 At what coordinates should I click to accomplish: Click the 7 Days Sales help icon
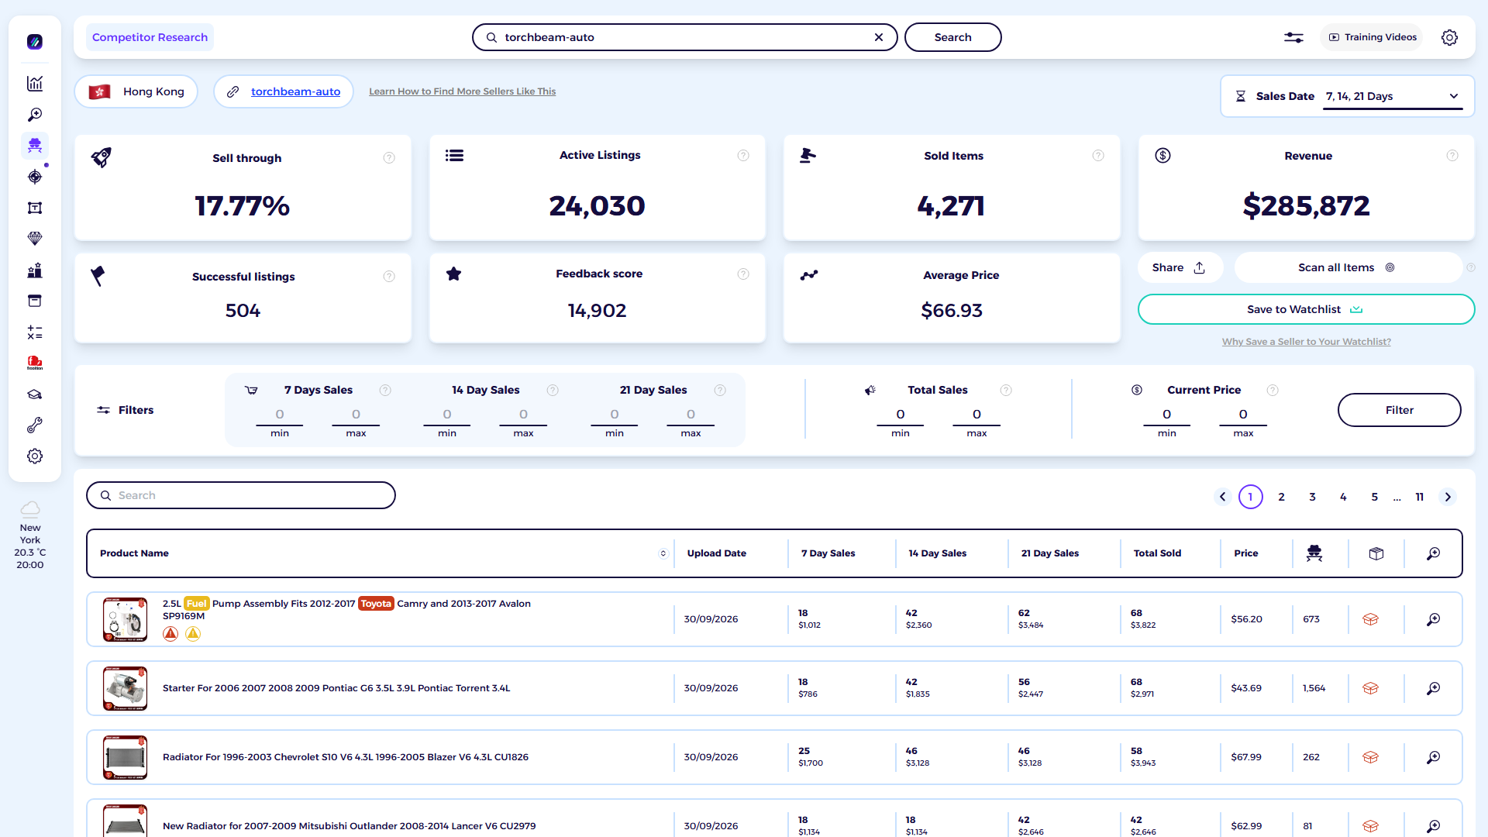coord(385,391)
